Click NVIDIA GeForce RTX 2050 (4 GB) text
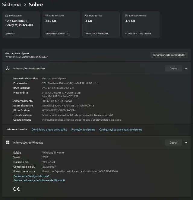 tap(62, 93)
